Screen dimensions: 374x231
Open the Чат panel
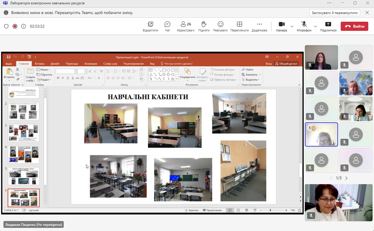tap(168, 26)
